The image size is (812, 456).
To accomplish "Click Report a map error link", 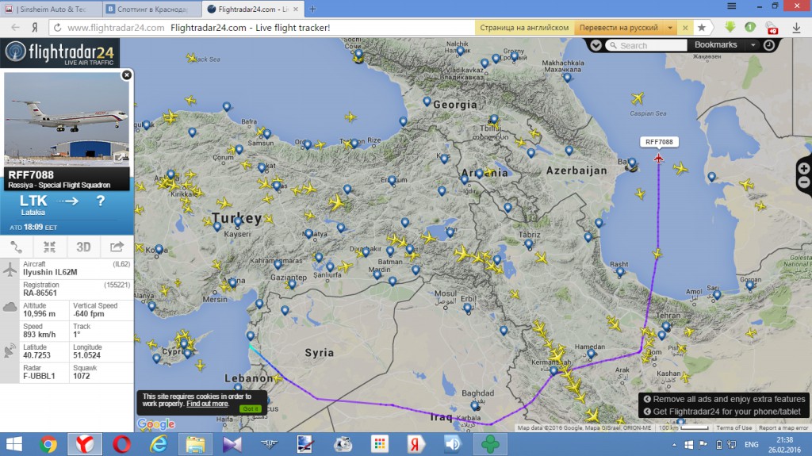I will [x=783, y=428].
